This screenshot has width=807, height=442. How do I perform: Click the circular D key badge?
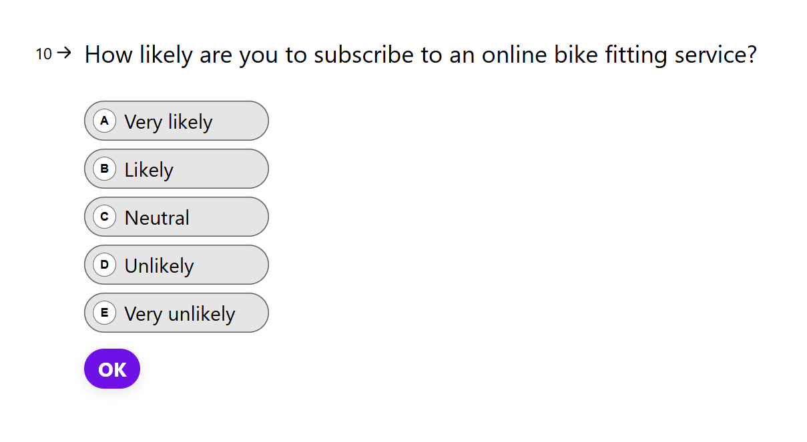[x=104, y=265]
